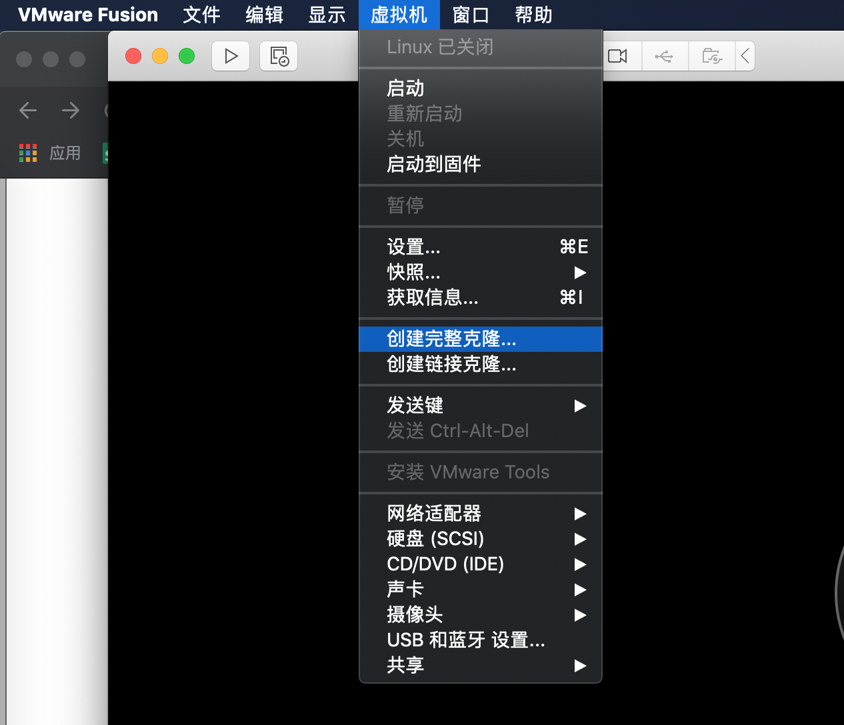Expand the 摄像头 submenu
This screenshot has width=844, height=725.
pyautogui.click(x=481, y=614)
